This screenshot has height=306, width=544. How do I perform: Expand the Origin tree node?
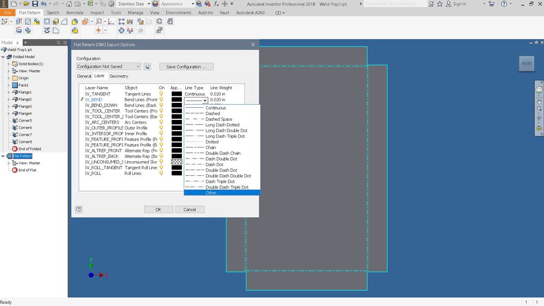point(9,78)
